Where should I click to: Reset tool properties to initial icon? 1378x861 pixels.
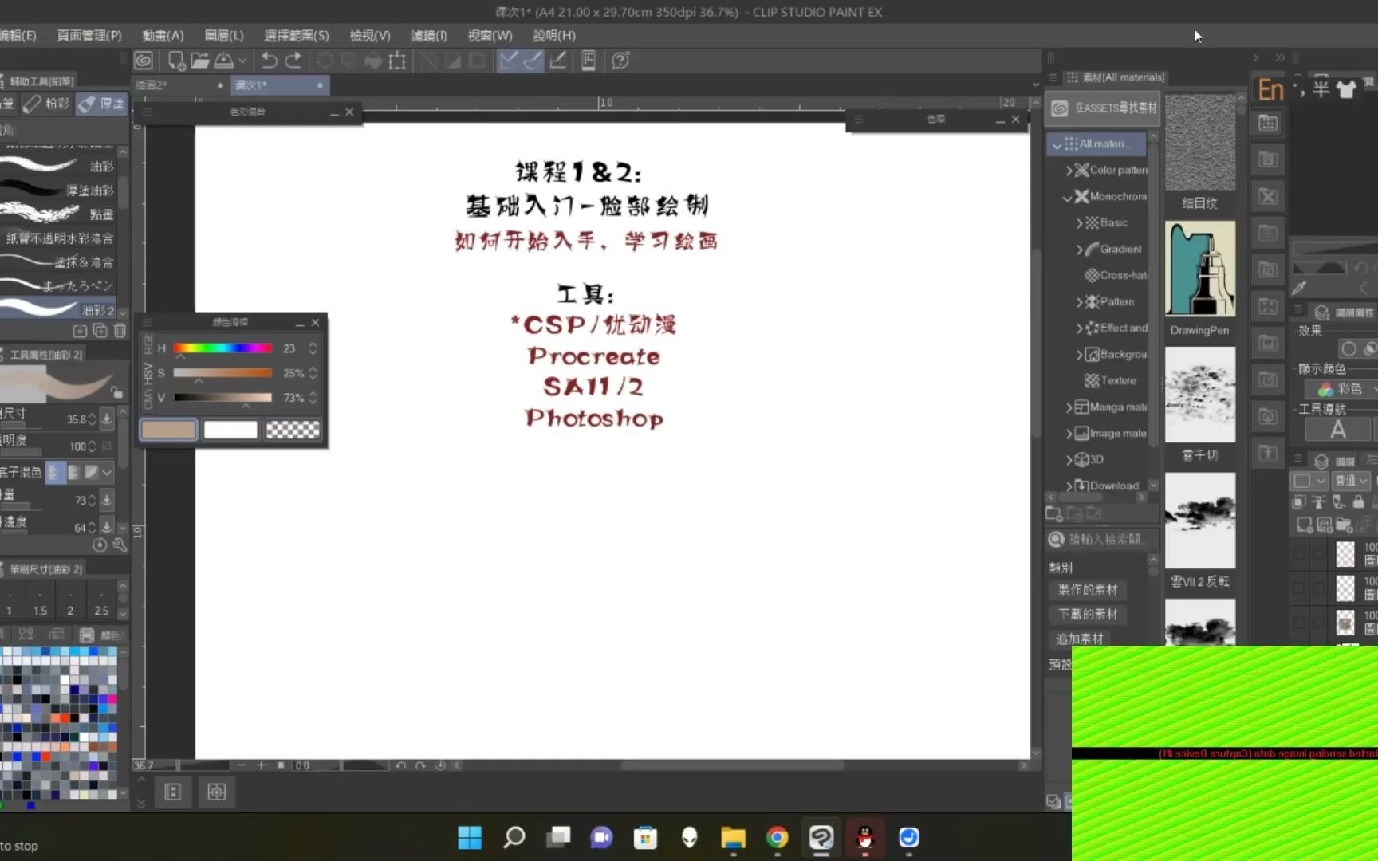pos(99,545)
